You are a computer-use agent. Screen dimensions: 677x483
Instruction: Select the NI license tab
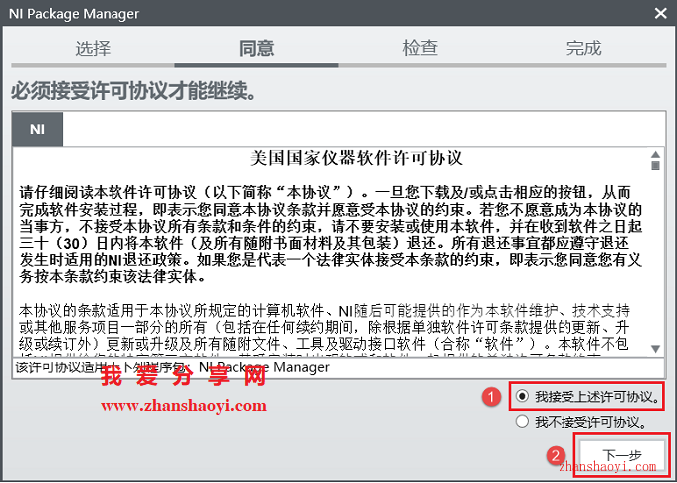pyautogui.click(x=38, y=129)
